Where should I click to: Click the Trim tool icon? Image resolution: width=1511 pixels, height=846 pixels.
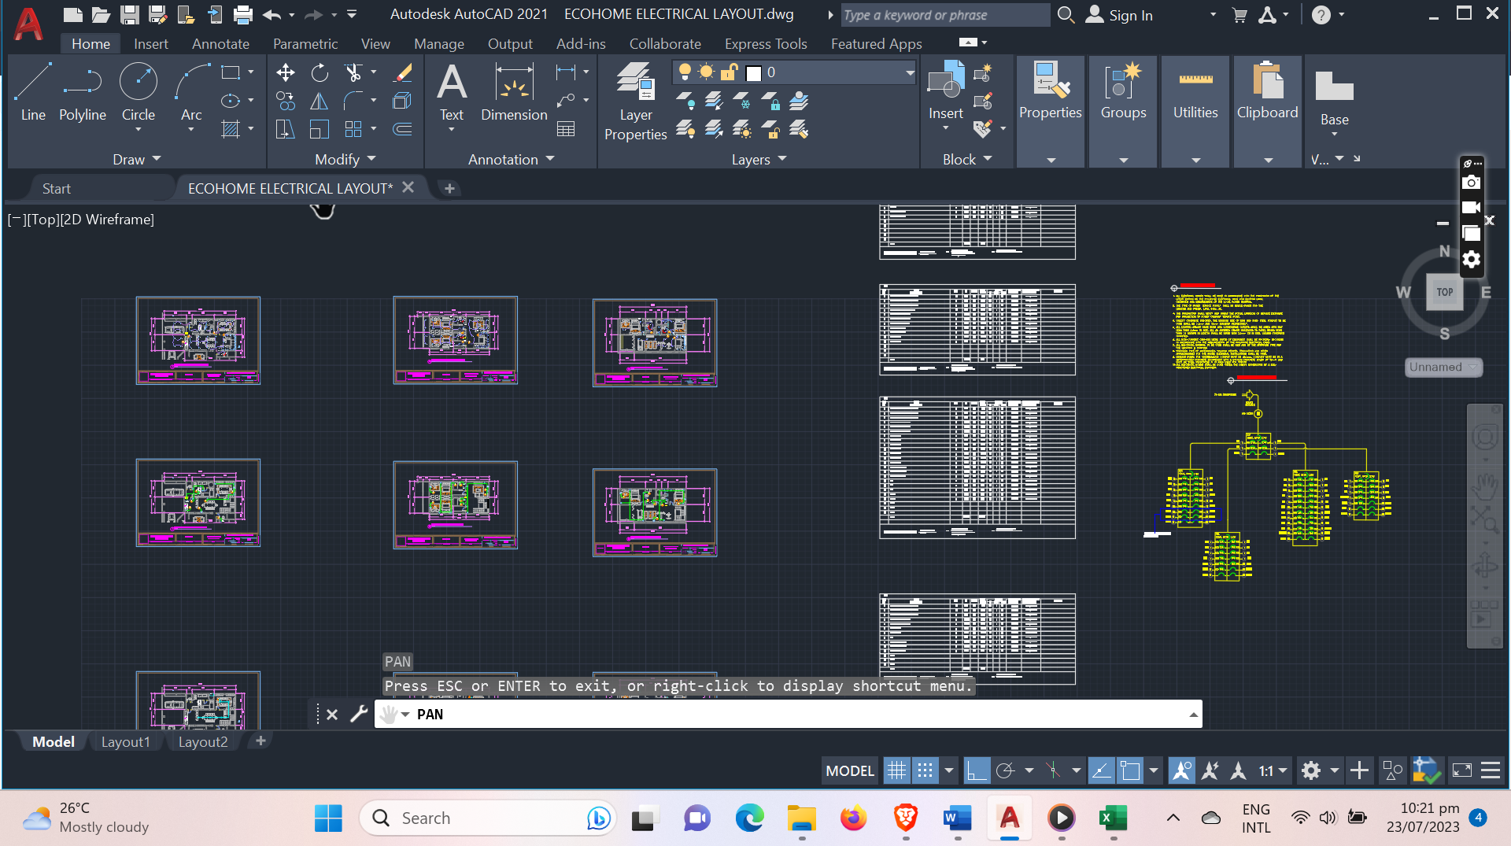coord(353,73)
